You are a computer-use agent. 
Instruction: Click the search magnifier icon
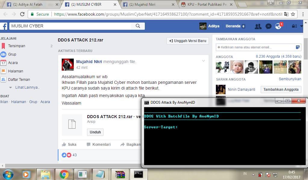(138, 26)
